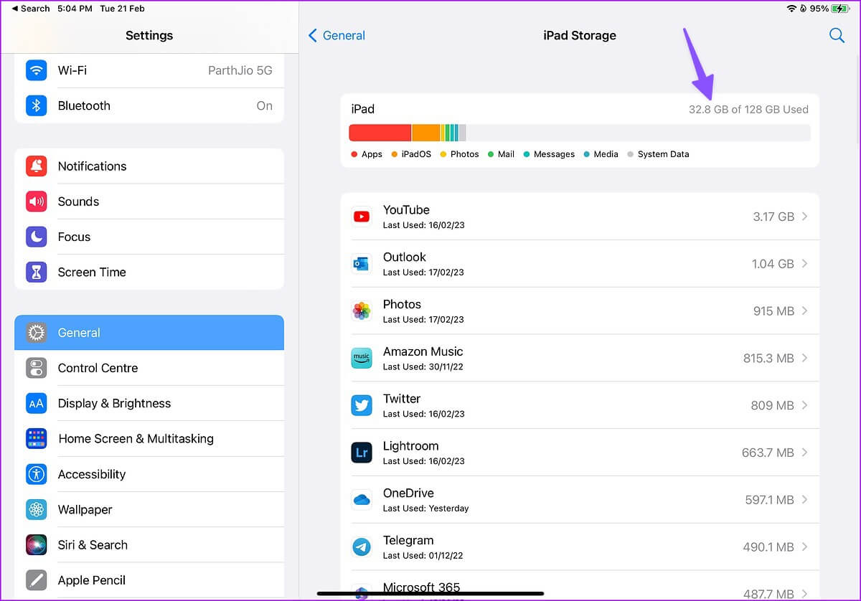Open Bluetooth settings in sidebar
Viewport: 861px width, 601px height.
(x=149, y=105)
